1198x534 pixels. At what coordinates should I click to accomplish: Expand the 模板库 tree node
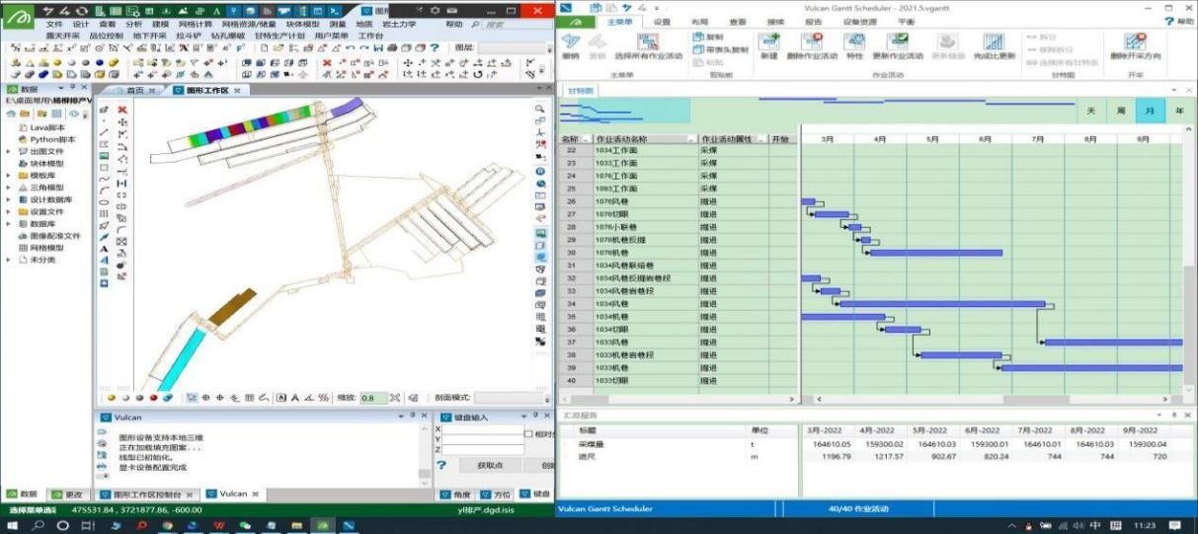click(9, 176)
